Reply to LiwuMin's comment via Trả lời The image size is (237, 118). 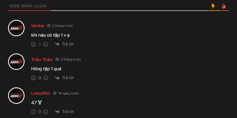[x=64, y=112]
